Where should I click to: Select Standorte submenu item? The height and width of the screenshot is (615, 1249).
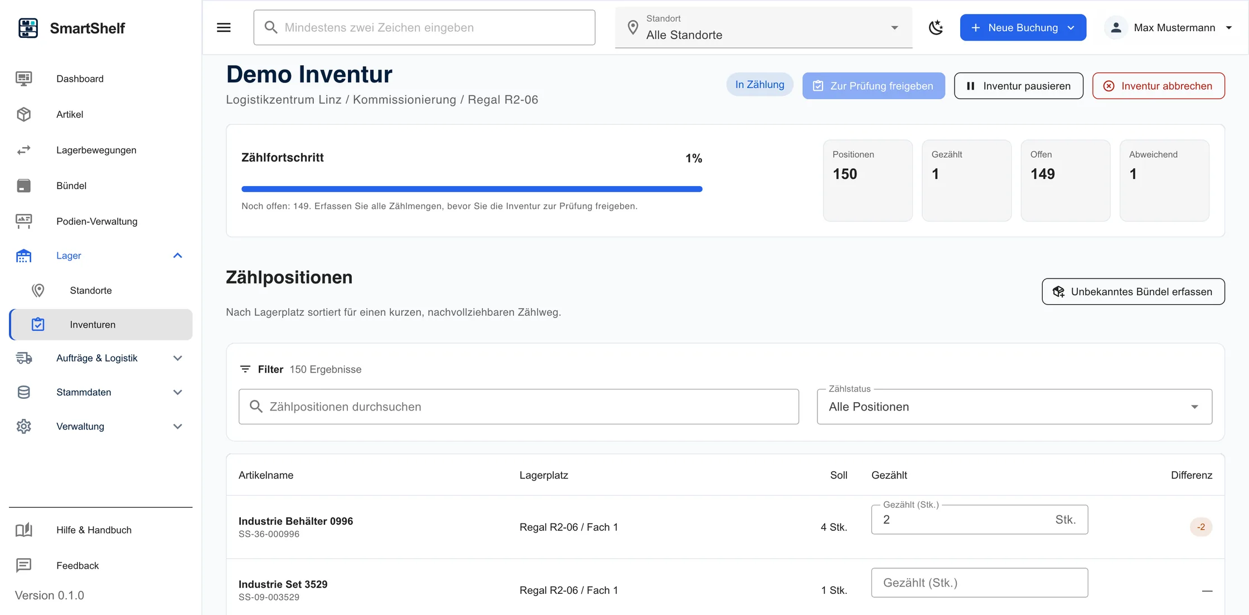tap(100, 290)
